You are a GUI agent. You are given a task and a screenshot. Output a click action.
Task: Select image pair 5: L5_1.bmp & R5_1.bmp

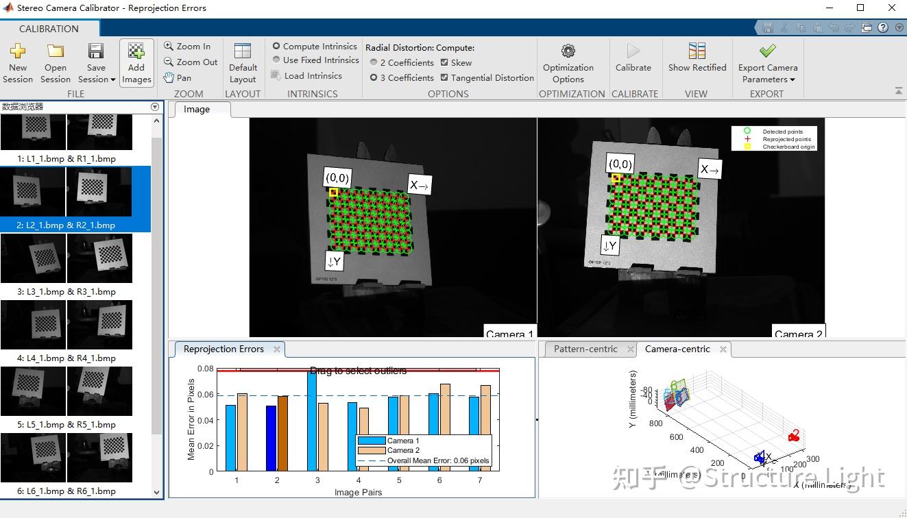tap(66, 397)
